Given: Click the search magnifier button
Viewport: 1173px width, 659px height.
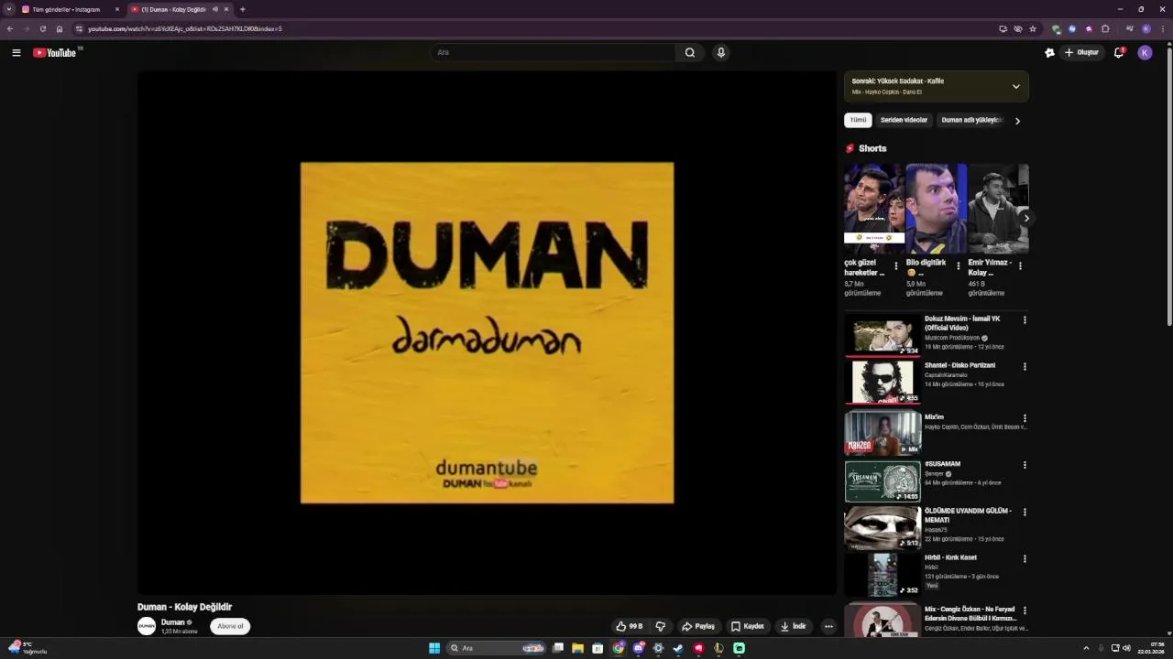Looking at the screenshot, I should [690, 52].
